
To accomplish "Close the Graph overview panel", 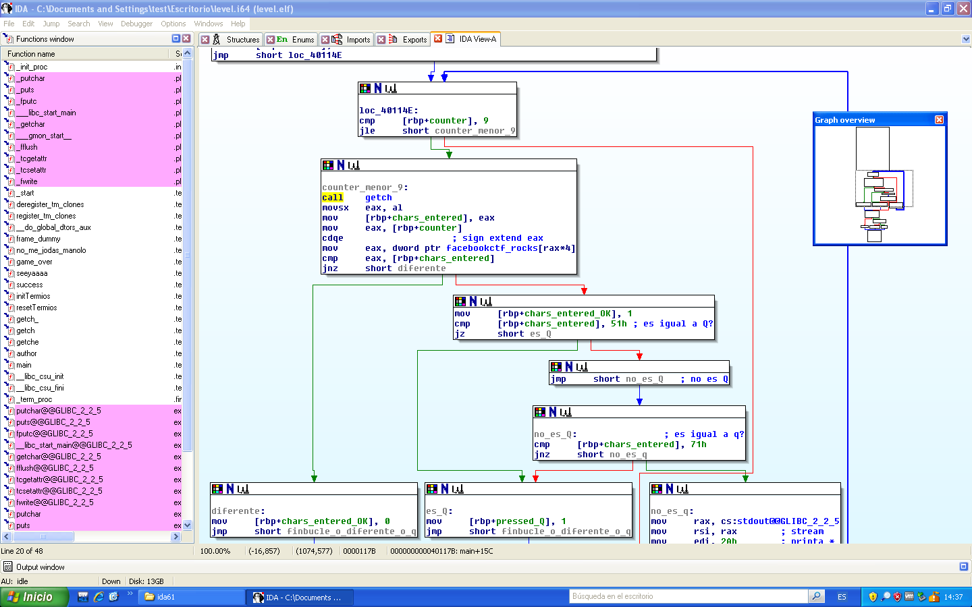I will 939,119.
